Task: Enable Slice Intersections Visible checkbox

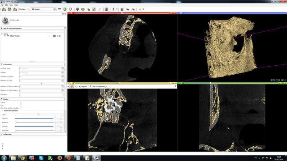Action: point(21,108)
